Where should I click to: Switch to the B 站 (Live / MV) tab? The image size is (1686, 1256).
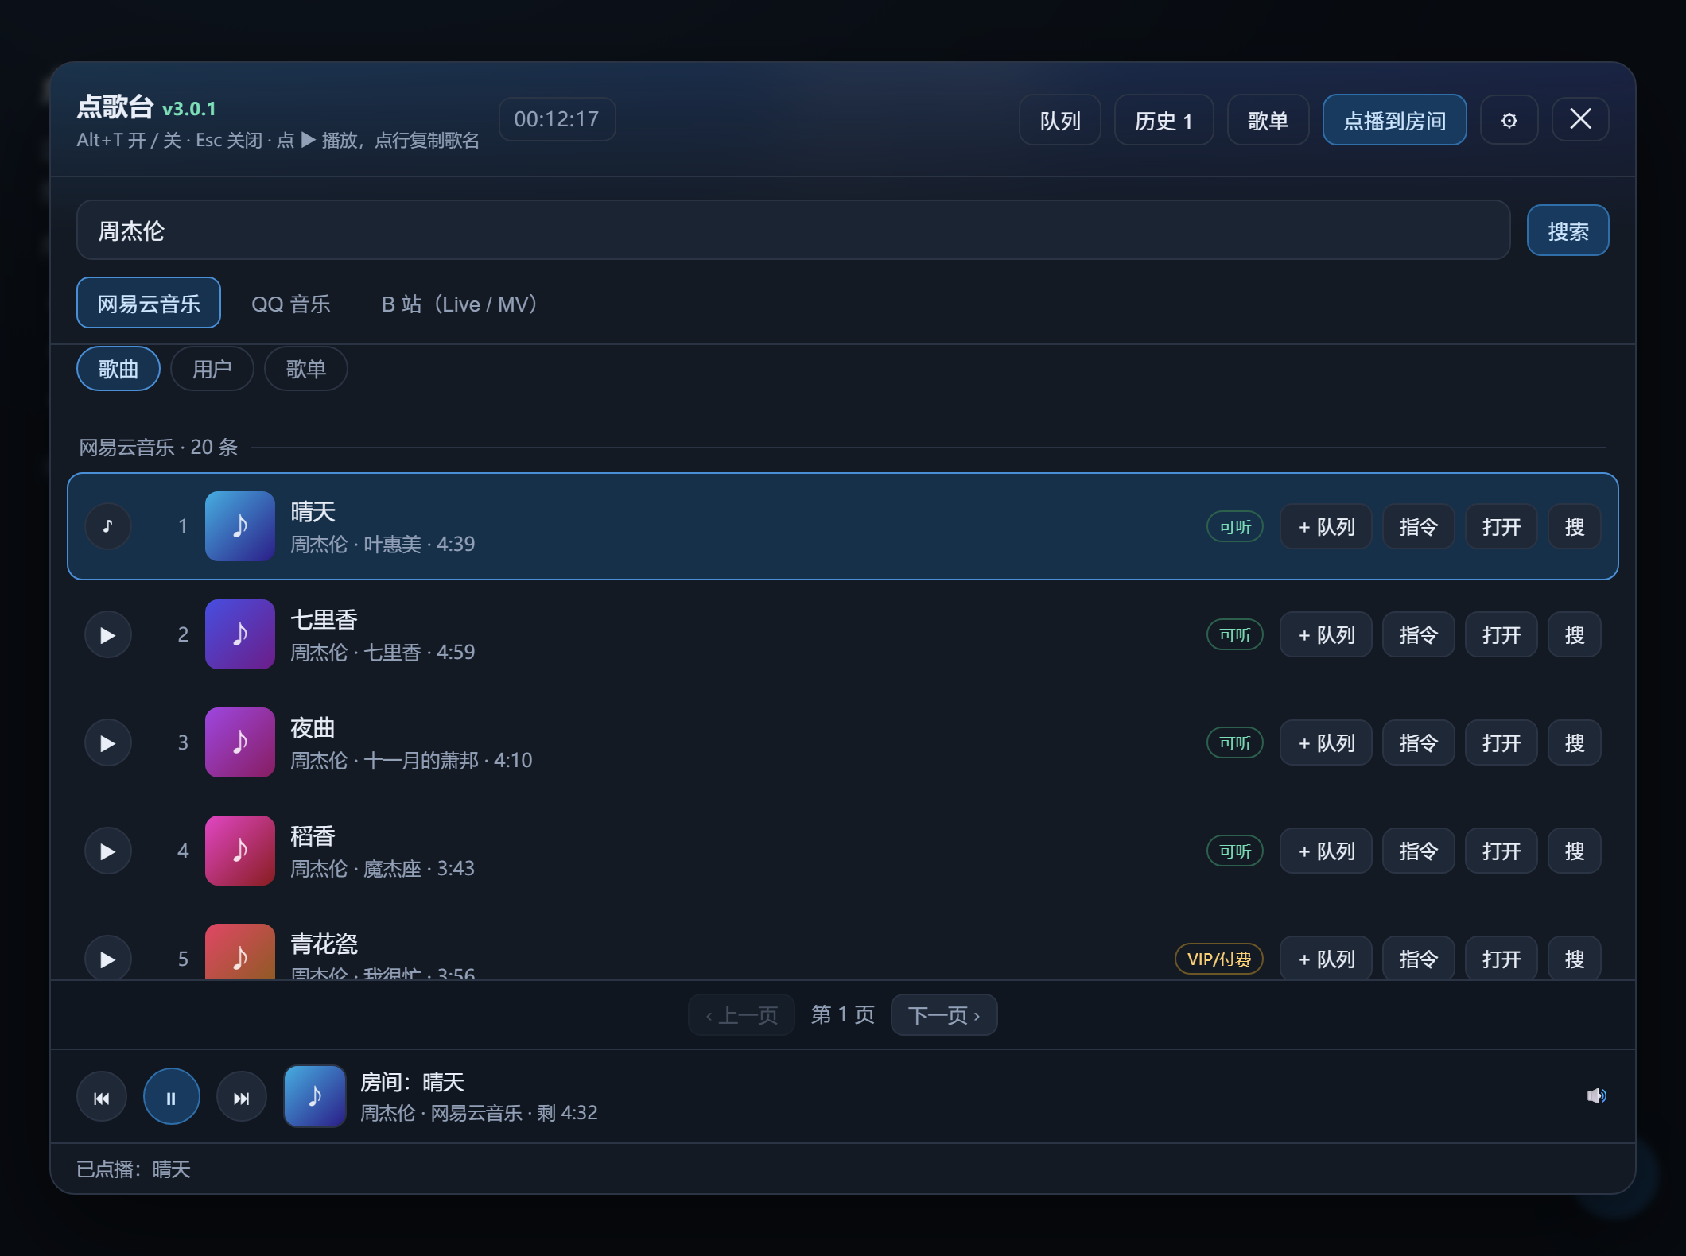[460, 304]
